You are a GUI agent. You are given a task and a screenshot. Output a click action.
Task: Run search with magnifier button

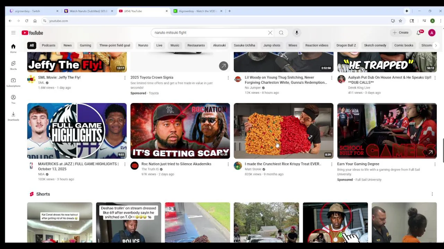tap(281, 33)
